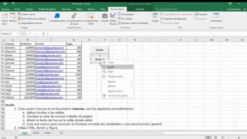
Task: Click zoom out minus button
Action: pos(228,137)
